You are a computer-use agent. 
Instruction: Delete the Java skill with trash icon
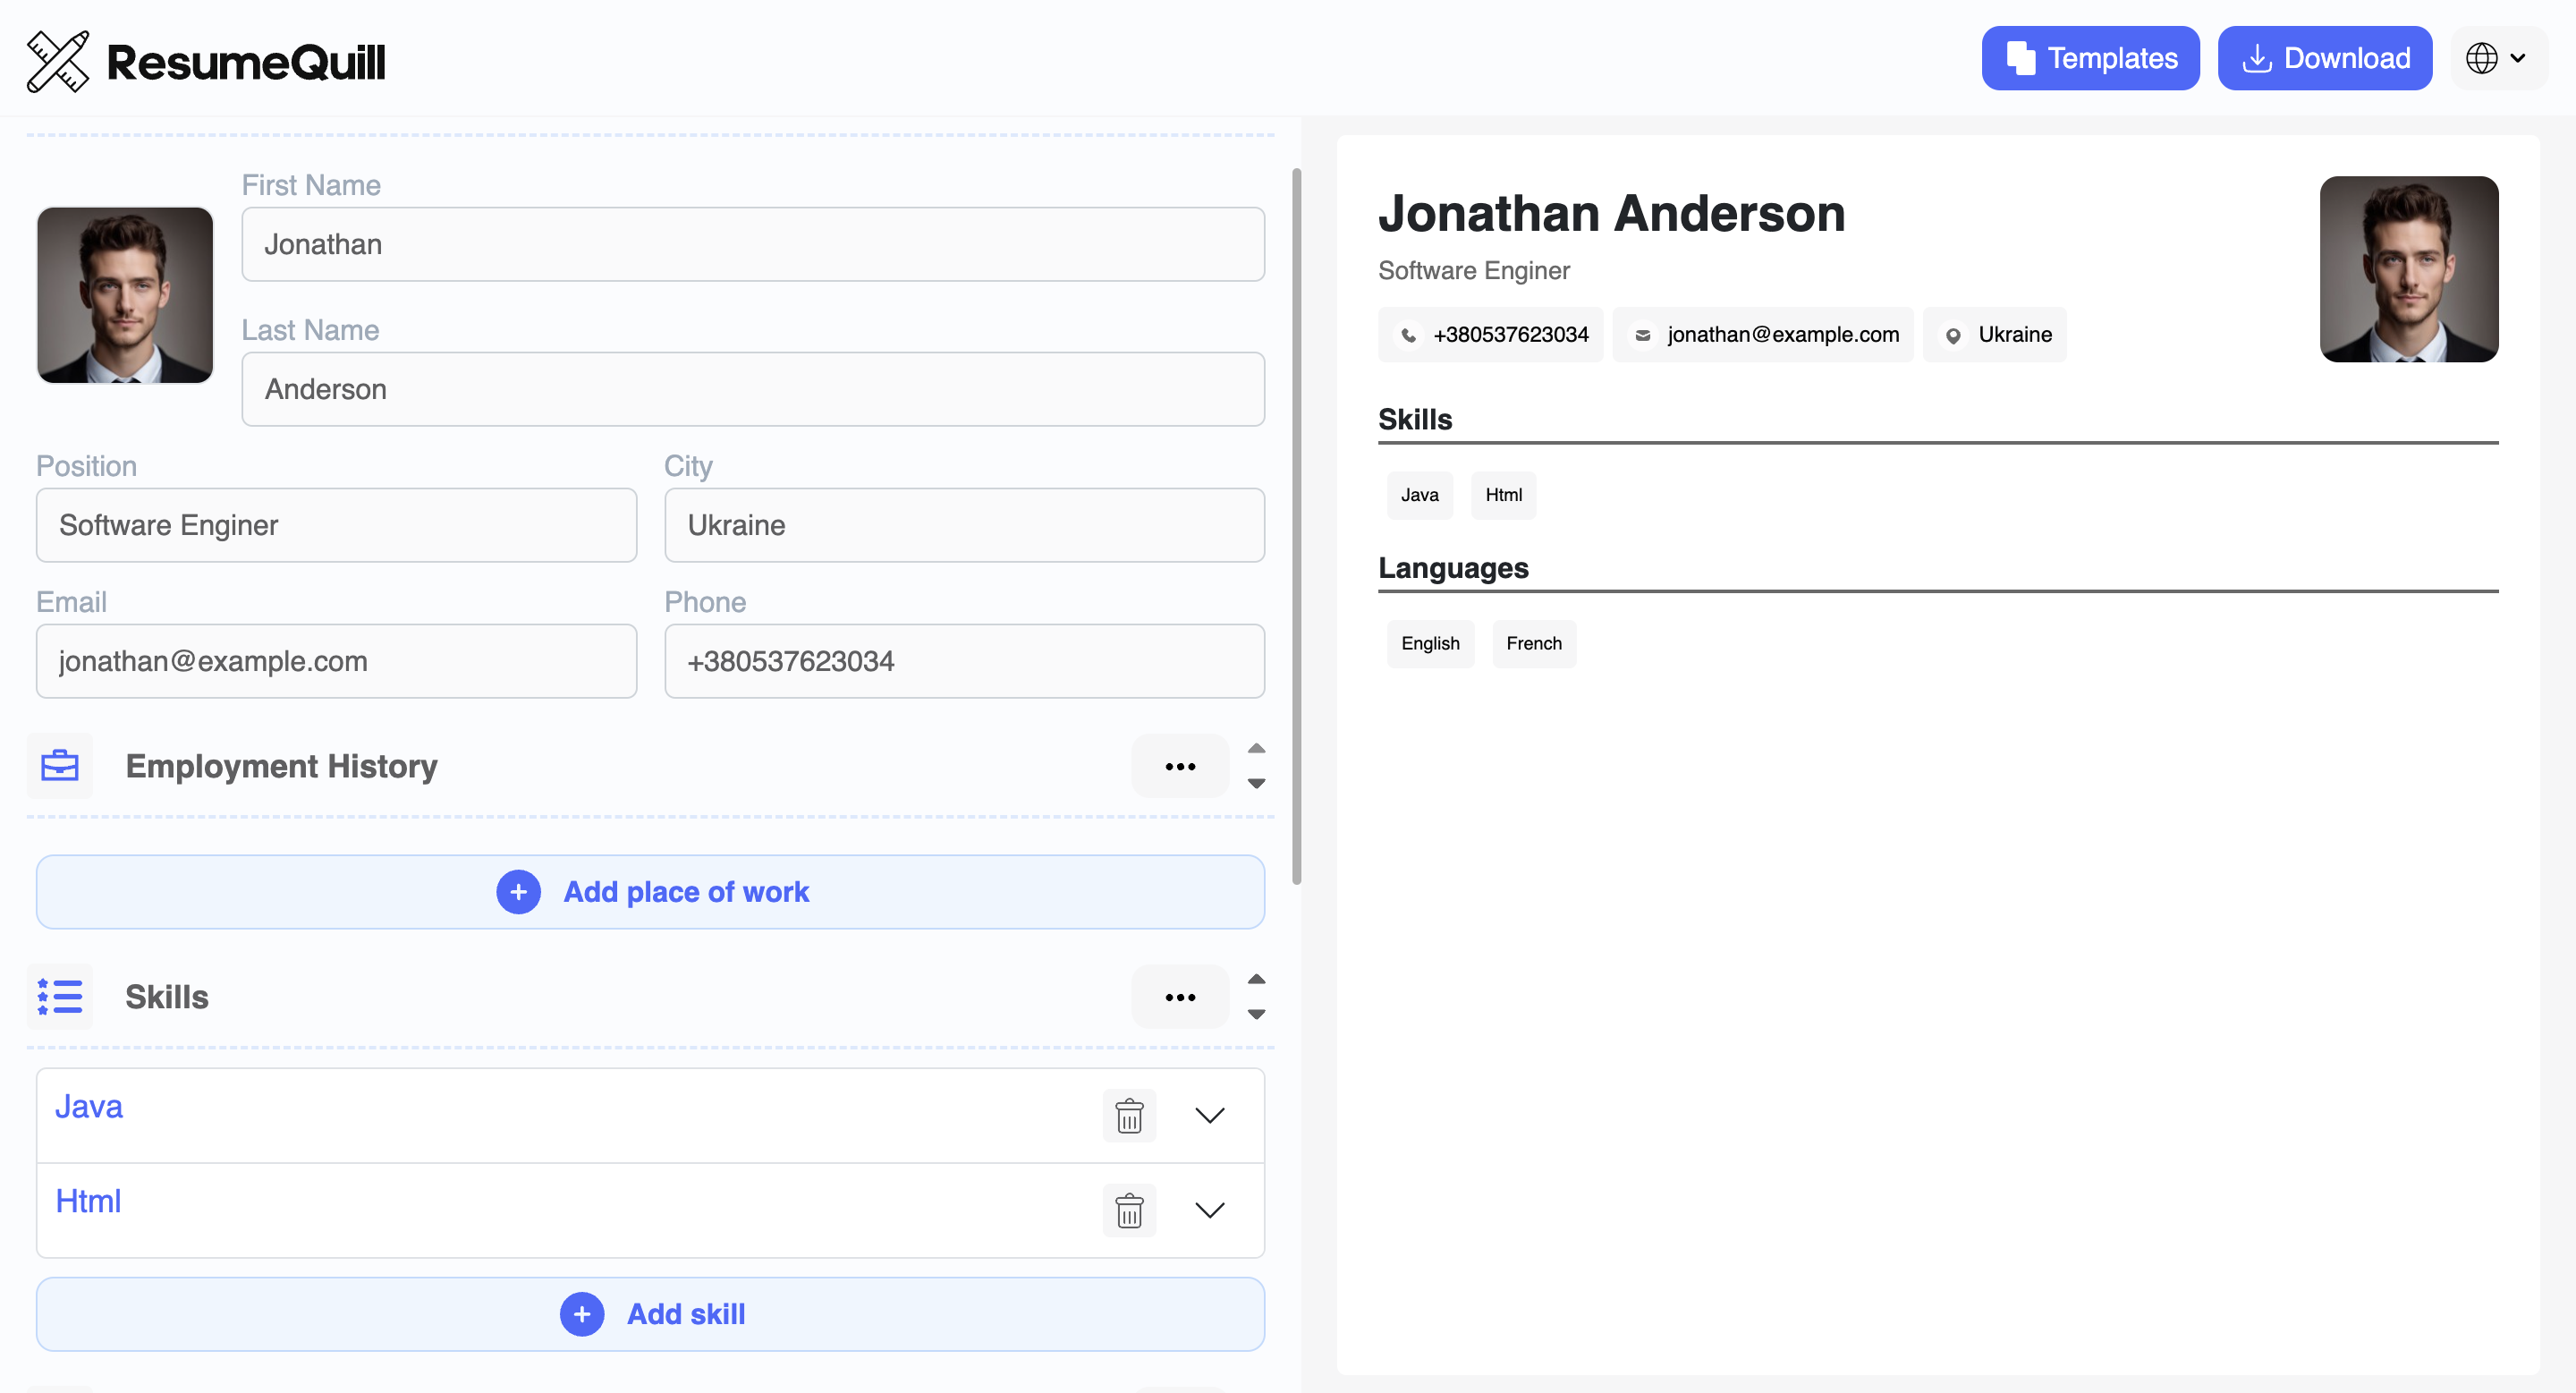(x=1129, y=1115)
